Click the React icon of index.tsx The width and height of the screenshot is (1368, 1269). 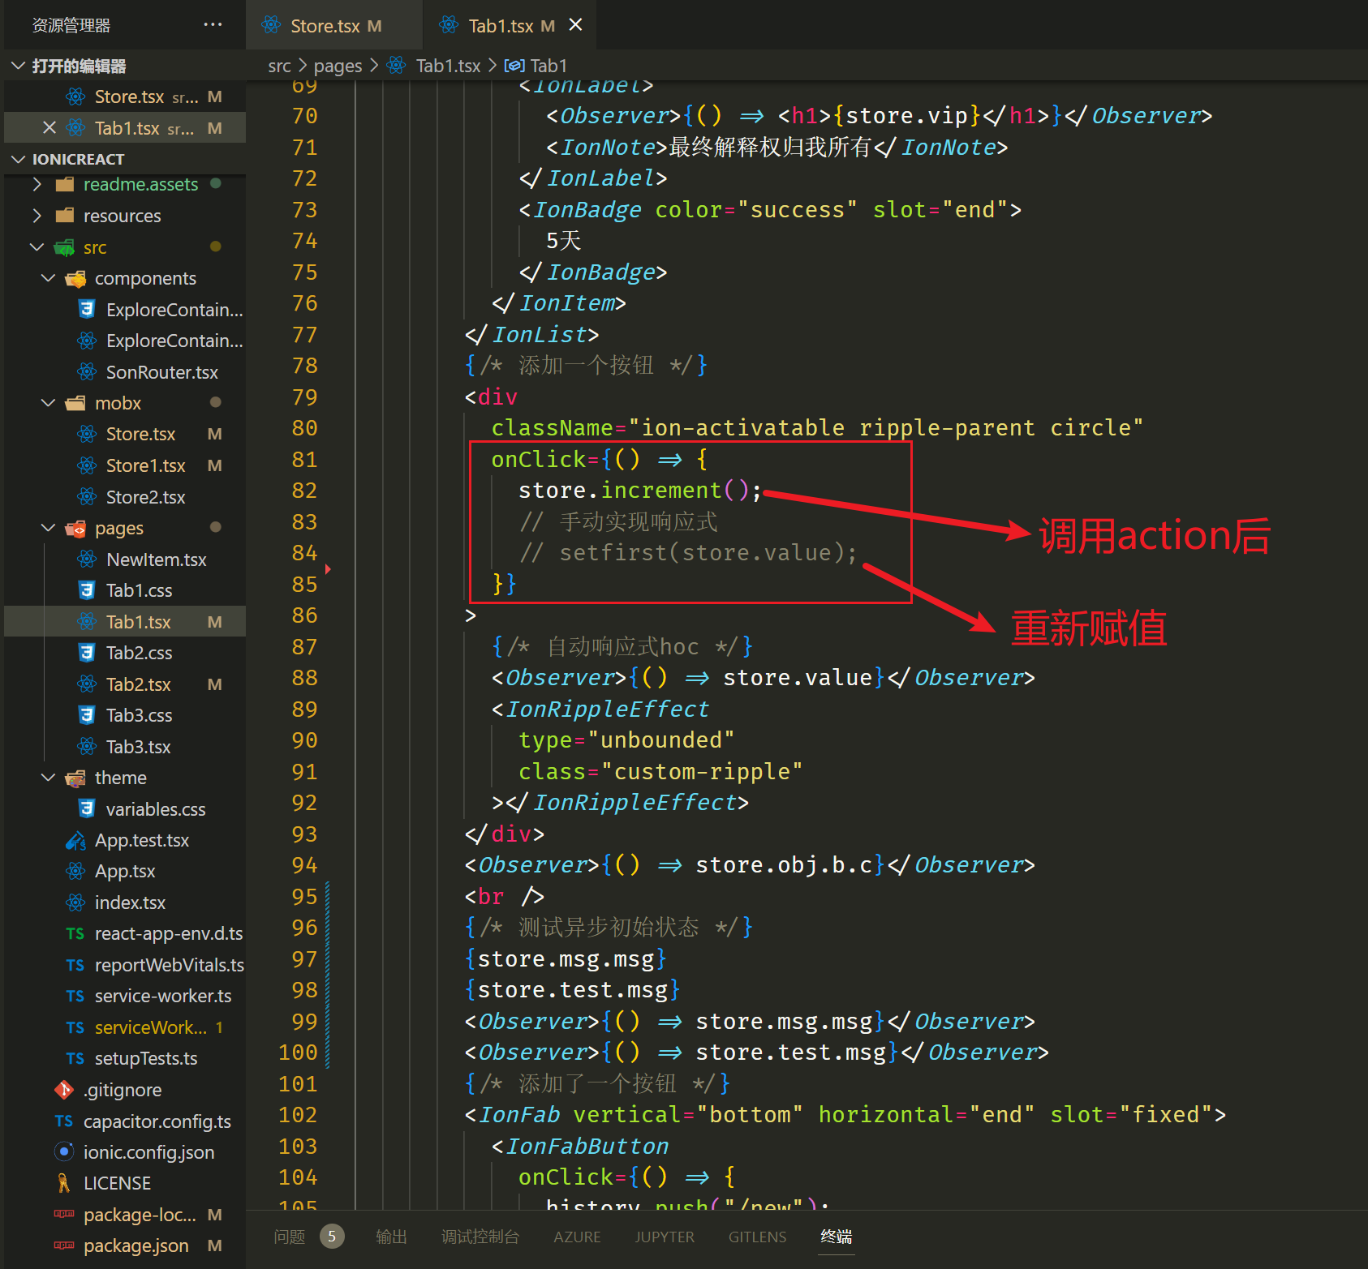pyautogui.click(x=75, y=902)
